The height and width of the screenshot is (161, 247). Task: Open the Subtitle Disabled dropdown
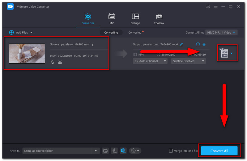(x=188, y=61)
